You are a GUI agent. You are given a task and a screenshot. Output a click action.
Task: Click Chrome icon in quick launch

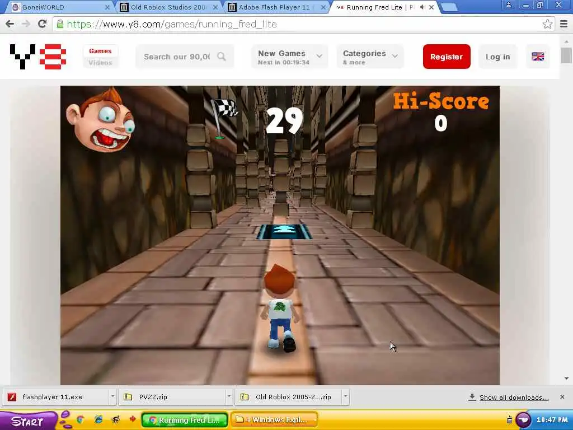click(x=80, y=420)
